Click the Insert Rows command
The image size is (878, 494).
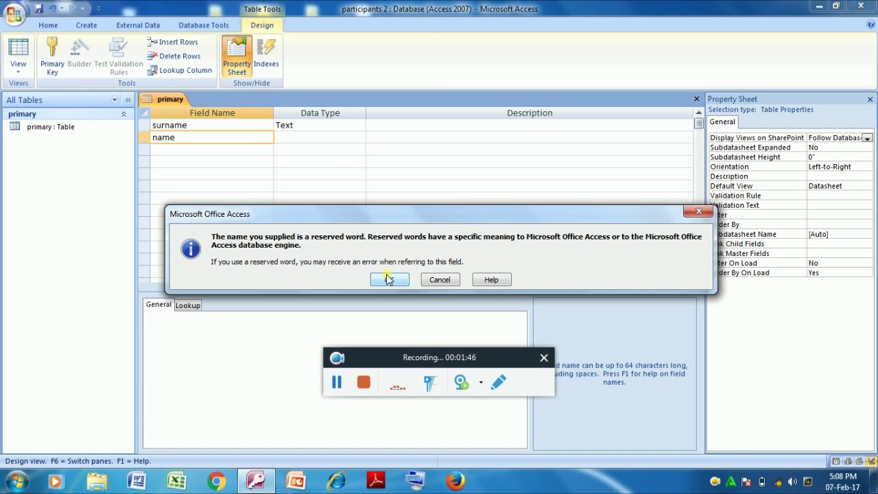(172, 42)
